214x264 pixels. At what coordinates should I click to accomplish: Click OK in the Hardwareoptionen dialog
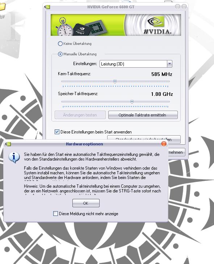click(86, 203)
